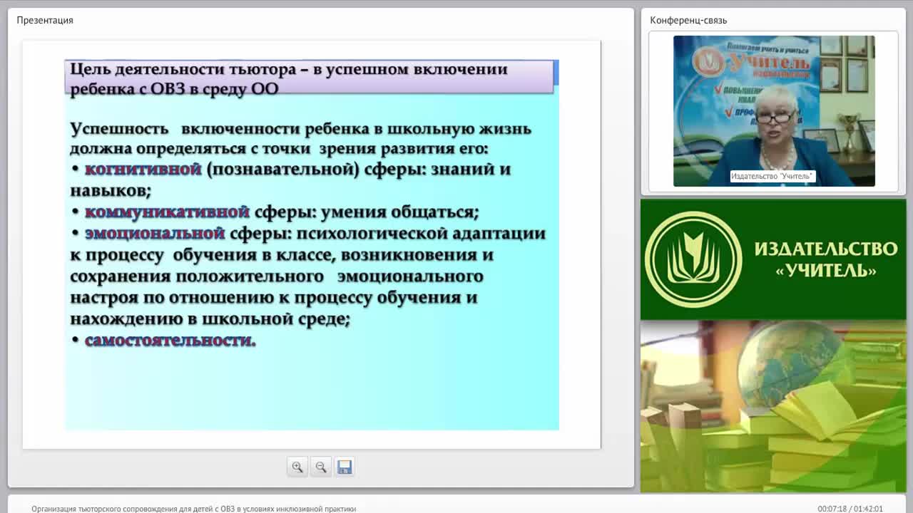
Task: Click the elapsed time 00:07:18 / 01:42:01
Action: tap(850, 509)
